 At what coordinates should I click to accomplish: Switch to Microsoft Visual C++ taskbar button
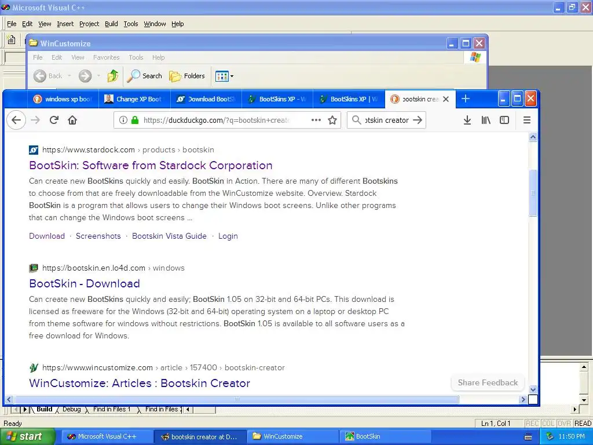107,437
